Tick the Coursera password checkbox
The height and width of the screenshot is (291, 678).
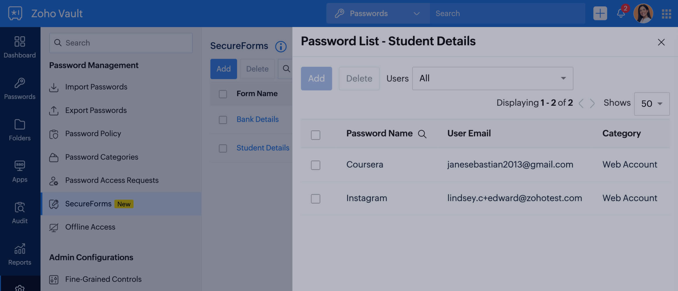point(315,165)
